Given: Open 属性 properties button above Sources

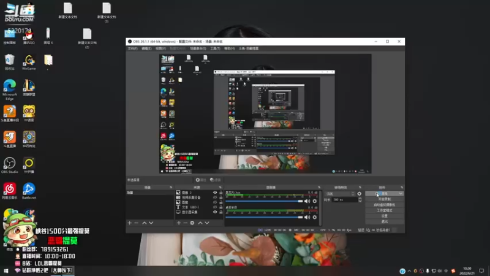Looking at the screenshot, I should pyautogui.click(x=201, y=180).
